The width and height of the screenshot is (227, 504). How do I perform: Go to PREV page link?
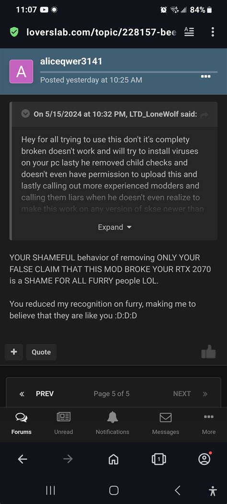pyautogui.click(x=36, y=393)
